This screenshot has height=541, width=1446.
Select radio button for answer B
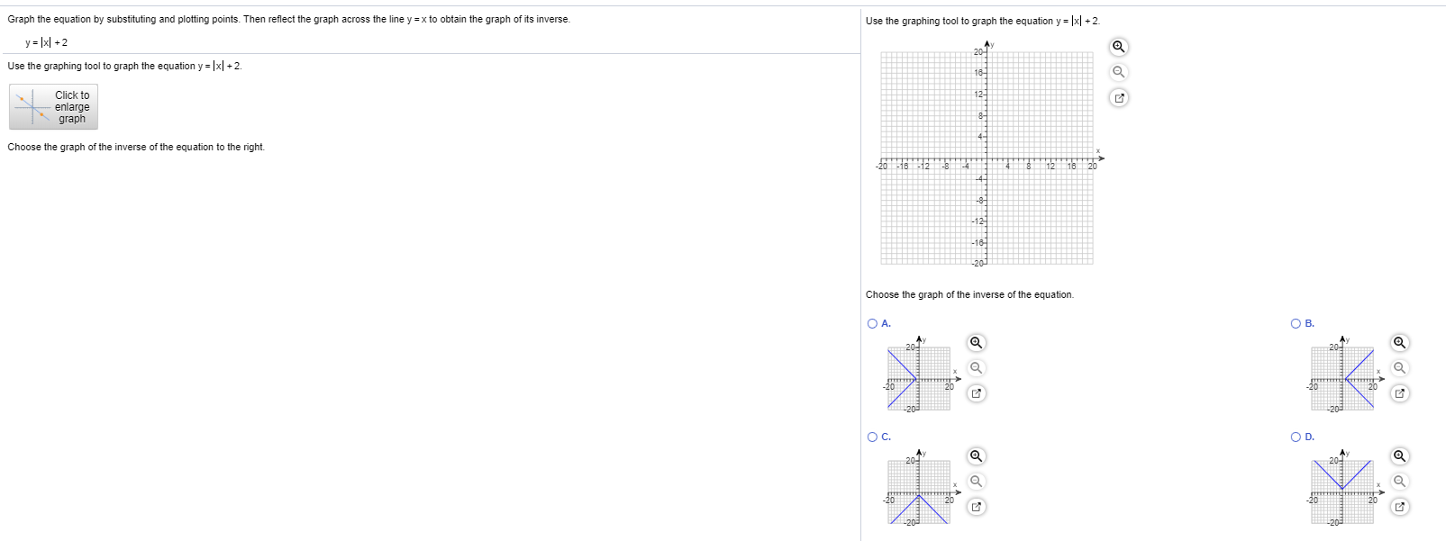click(x=1296, y=322)
